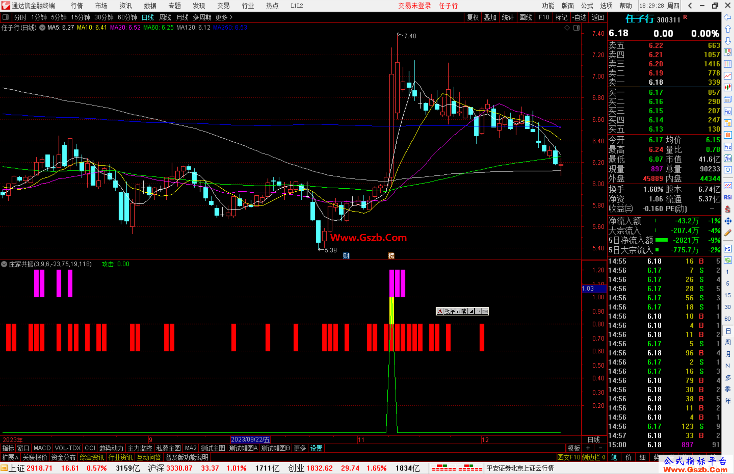
Task: Open the 模板 template dropdown
Action: coord(574,448)
